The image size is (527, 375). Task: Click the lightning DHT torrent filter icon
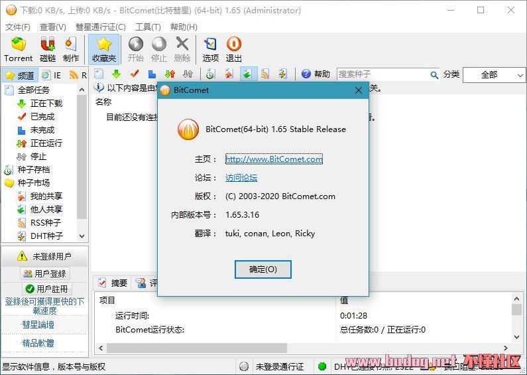pyautogui.click(x=283, y=74)
